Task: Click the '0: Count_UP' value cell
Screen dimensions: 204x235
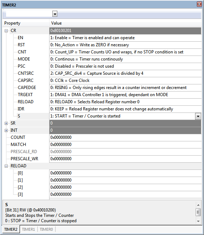Action: pos(125,52)
